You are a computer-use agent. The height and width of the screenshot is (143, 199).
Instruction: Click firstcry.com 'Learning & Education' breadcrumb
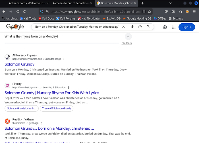point(54,87)
